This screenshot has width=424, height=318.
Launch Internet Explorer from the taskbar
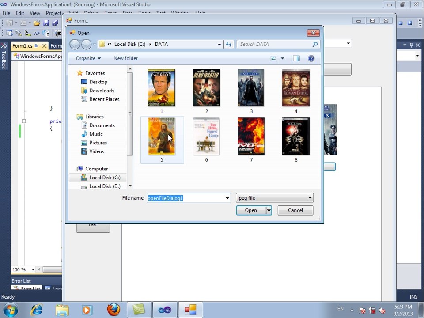click(x=37, y=310)
